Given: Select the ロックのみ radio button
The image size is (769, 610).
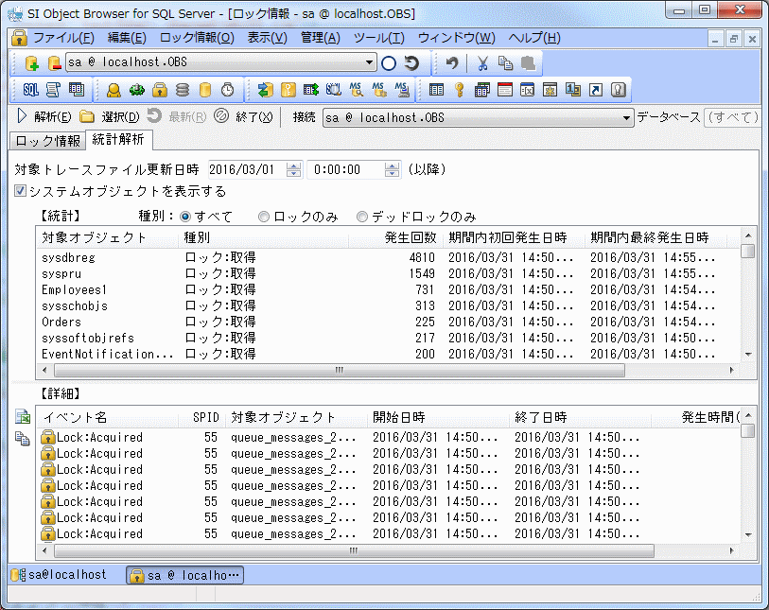Looking at the screenshot, I should coord(265,217).
